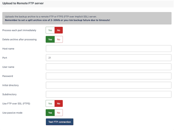Click the Host name label
Image resolution: width=174 pixels, height=130 pixels.
(x=8, y=49)
